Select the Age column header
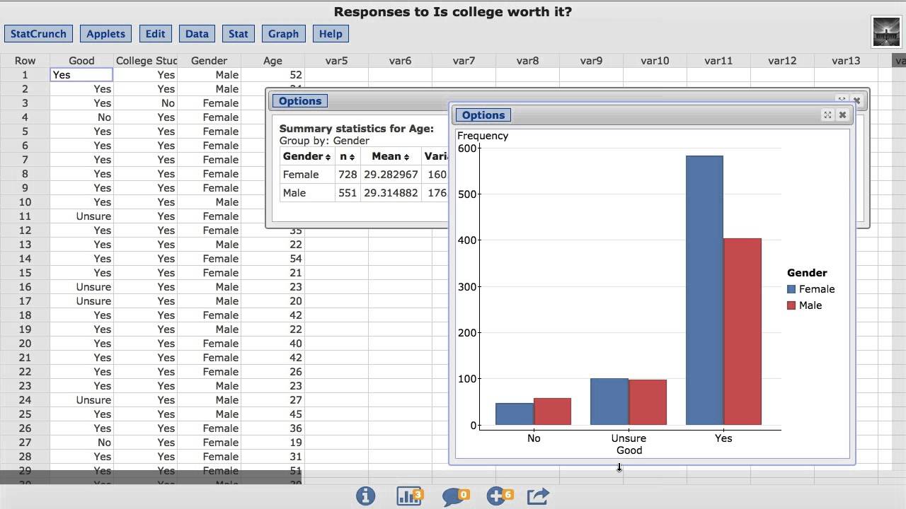Viewport: 906px width, 509px height. click(x=273, y=61)
